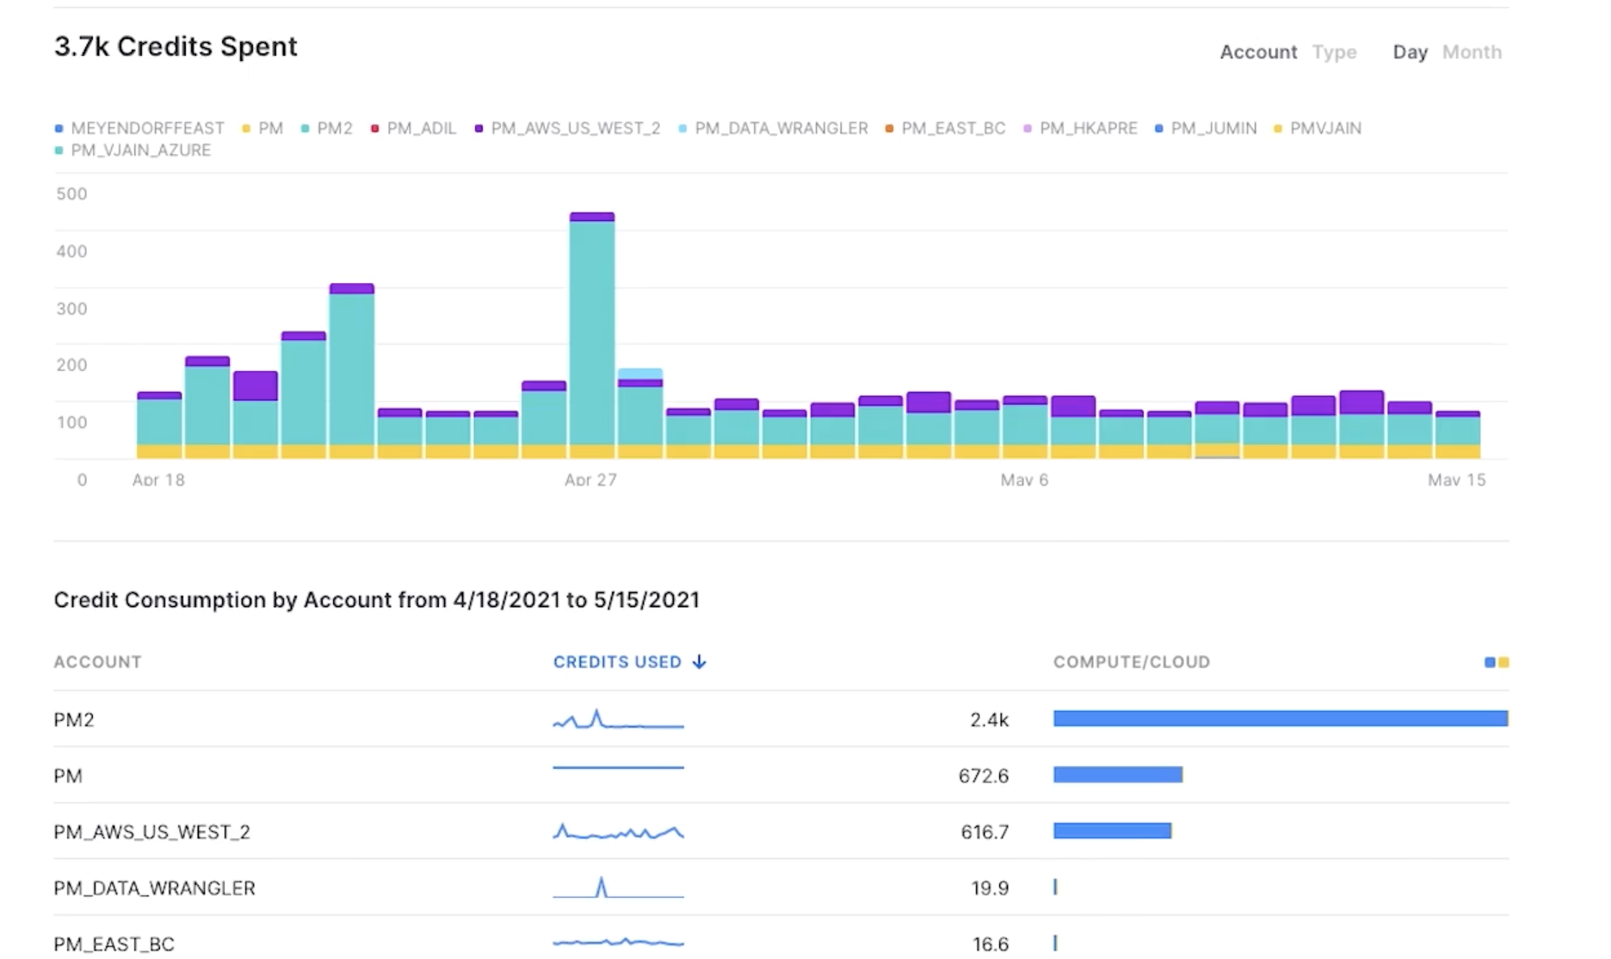Click the Compute/Cloud column header
Image resolution: width=1611 pixels, height=959 pixels.
[x=1132, y=662]
